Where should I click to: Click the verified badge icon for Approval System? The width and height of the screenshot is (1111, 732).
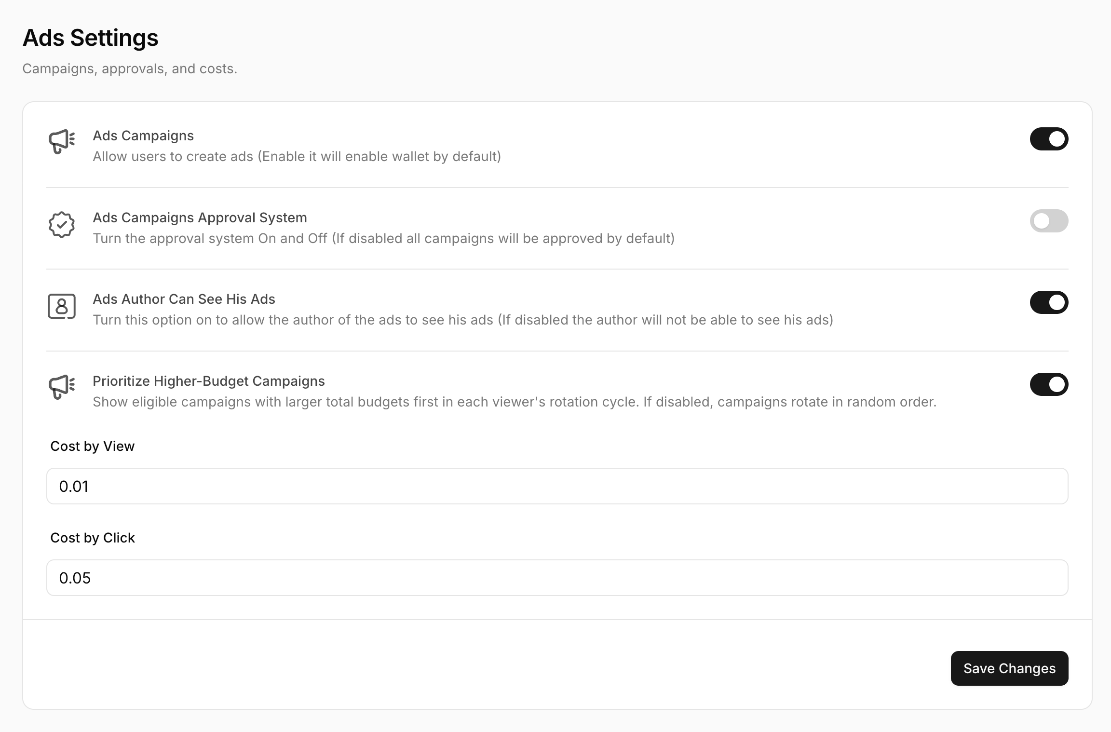point(62,225)
